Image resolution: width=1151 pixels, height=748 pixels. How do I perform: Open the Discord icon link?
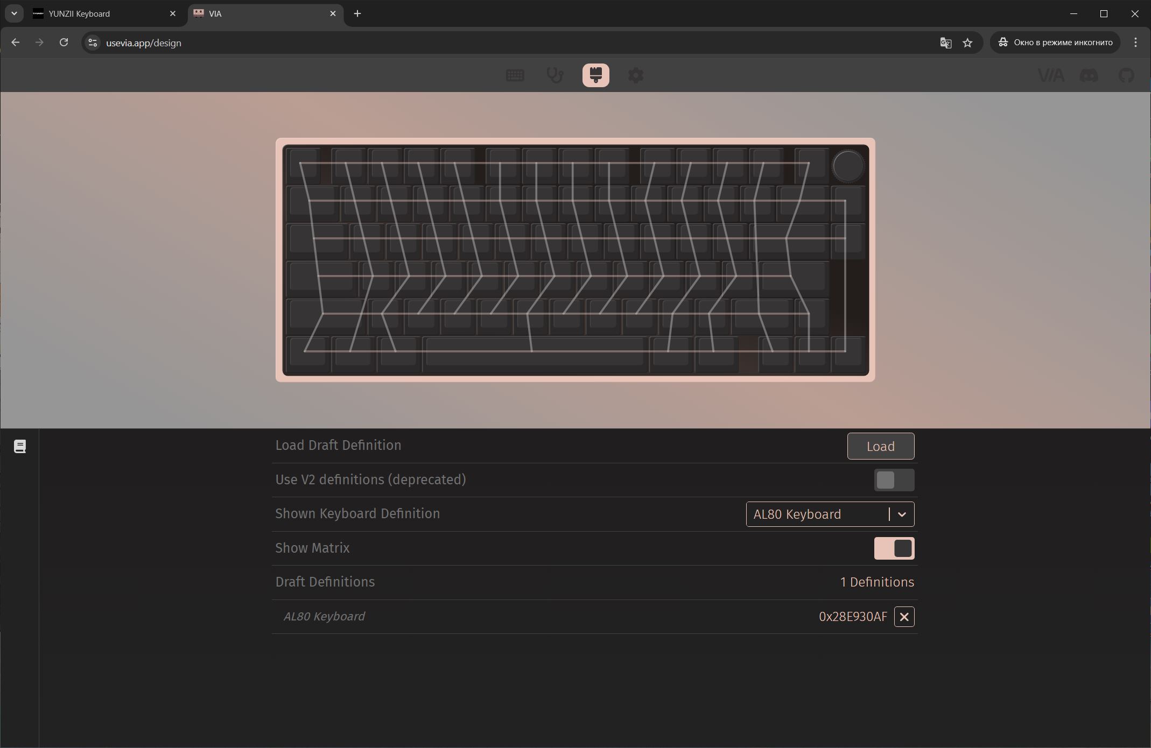pos(1089,75)
